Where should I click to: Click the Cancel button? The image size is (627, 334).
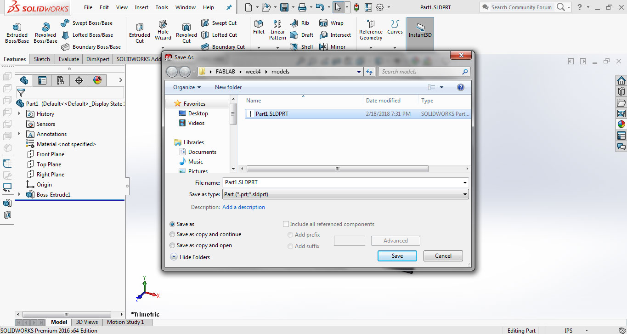tap(443, 256)
